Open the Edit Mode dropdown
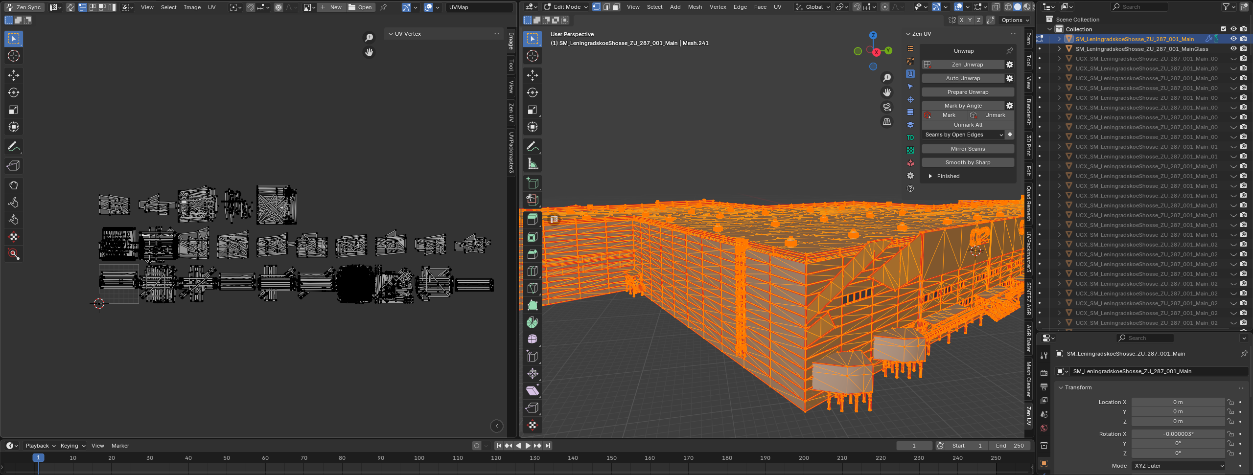The width and height of the screenshot is (1253, 475). (x=566, y=7)
